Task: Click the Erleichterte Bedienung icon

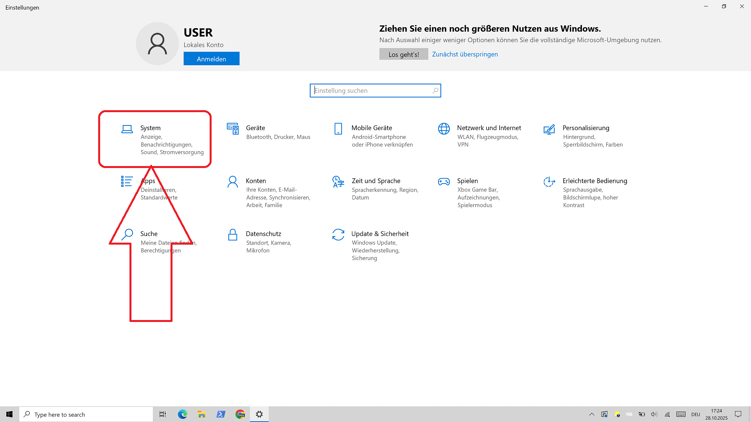Action: coord(549,182)
